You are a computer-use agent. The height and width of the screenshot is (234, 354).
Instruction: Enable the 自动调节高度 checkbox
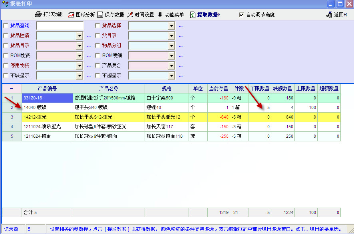[241, 15]
